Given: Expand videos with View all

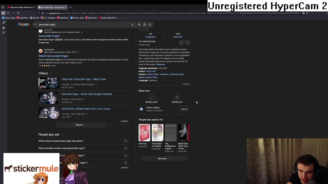Looking at the screenshot, I should (80, 125).
